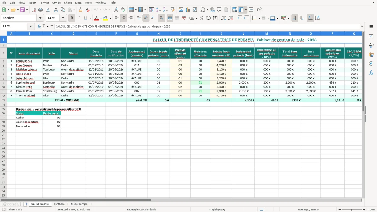
Task: Open the Paste options dropdown arrow
Action: click(74, 10)
